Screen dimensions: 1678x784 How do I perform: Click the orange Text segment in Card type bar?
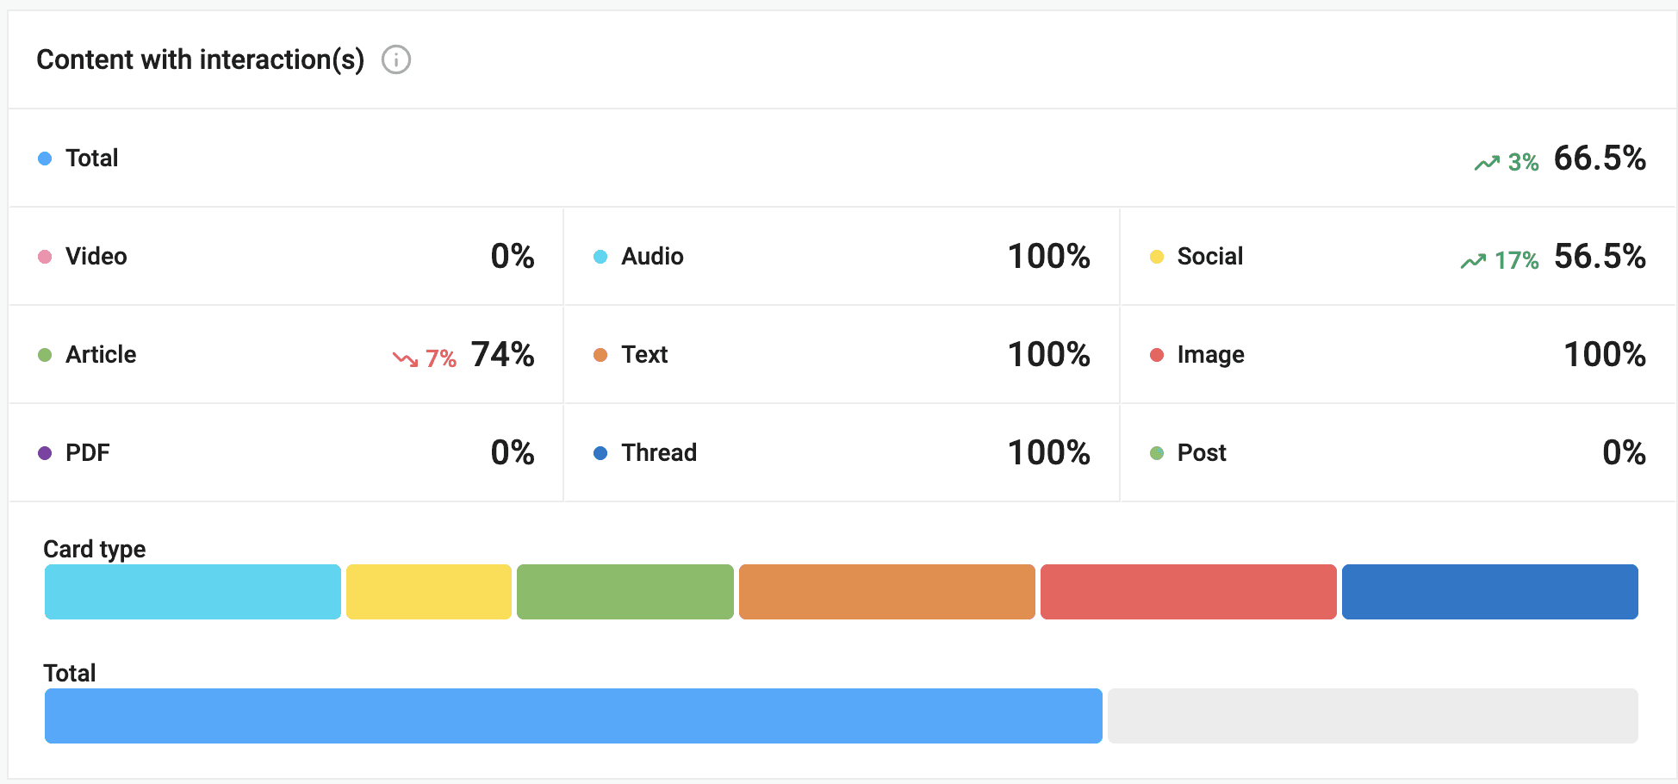pyautogui.click(x=887, y=592)
